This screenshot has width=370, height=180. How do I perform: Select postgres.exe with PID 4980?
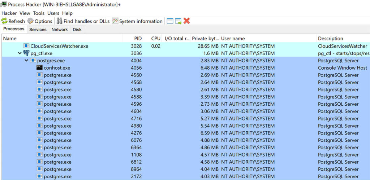186,126
